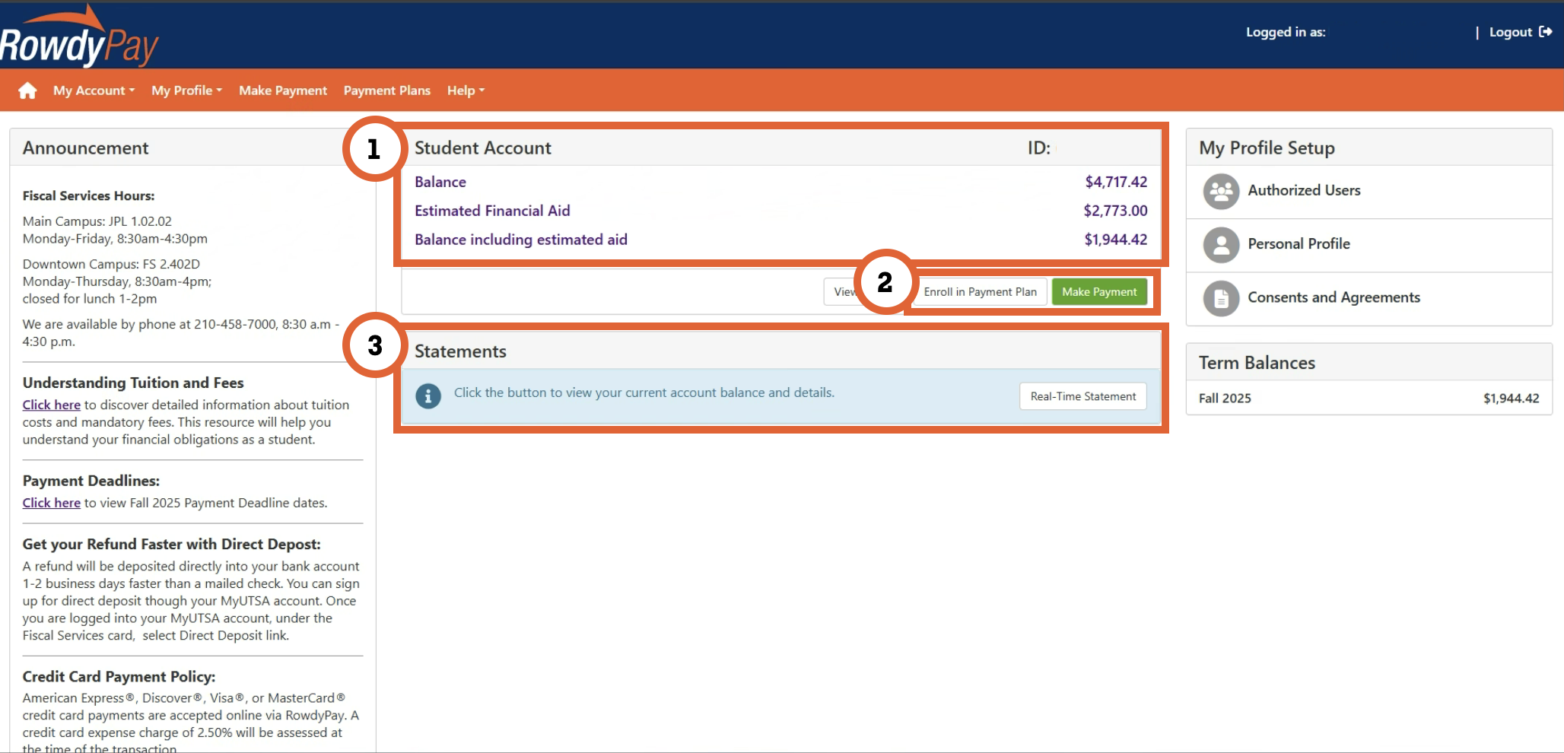1564x753 pixels.
Task: Open the My Profile dropdown menu
Action: tap(186, 91)
